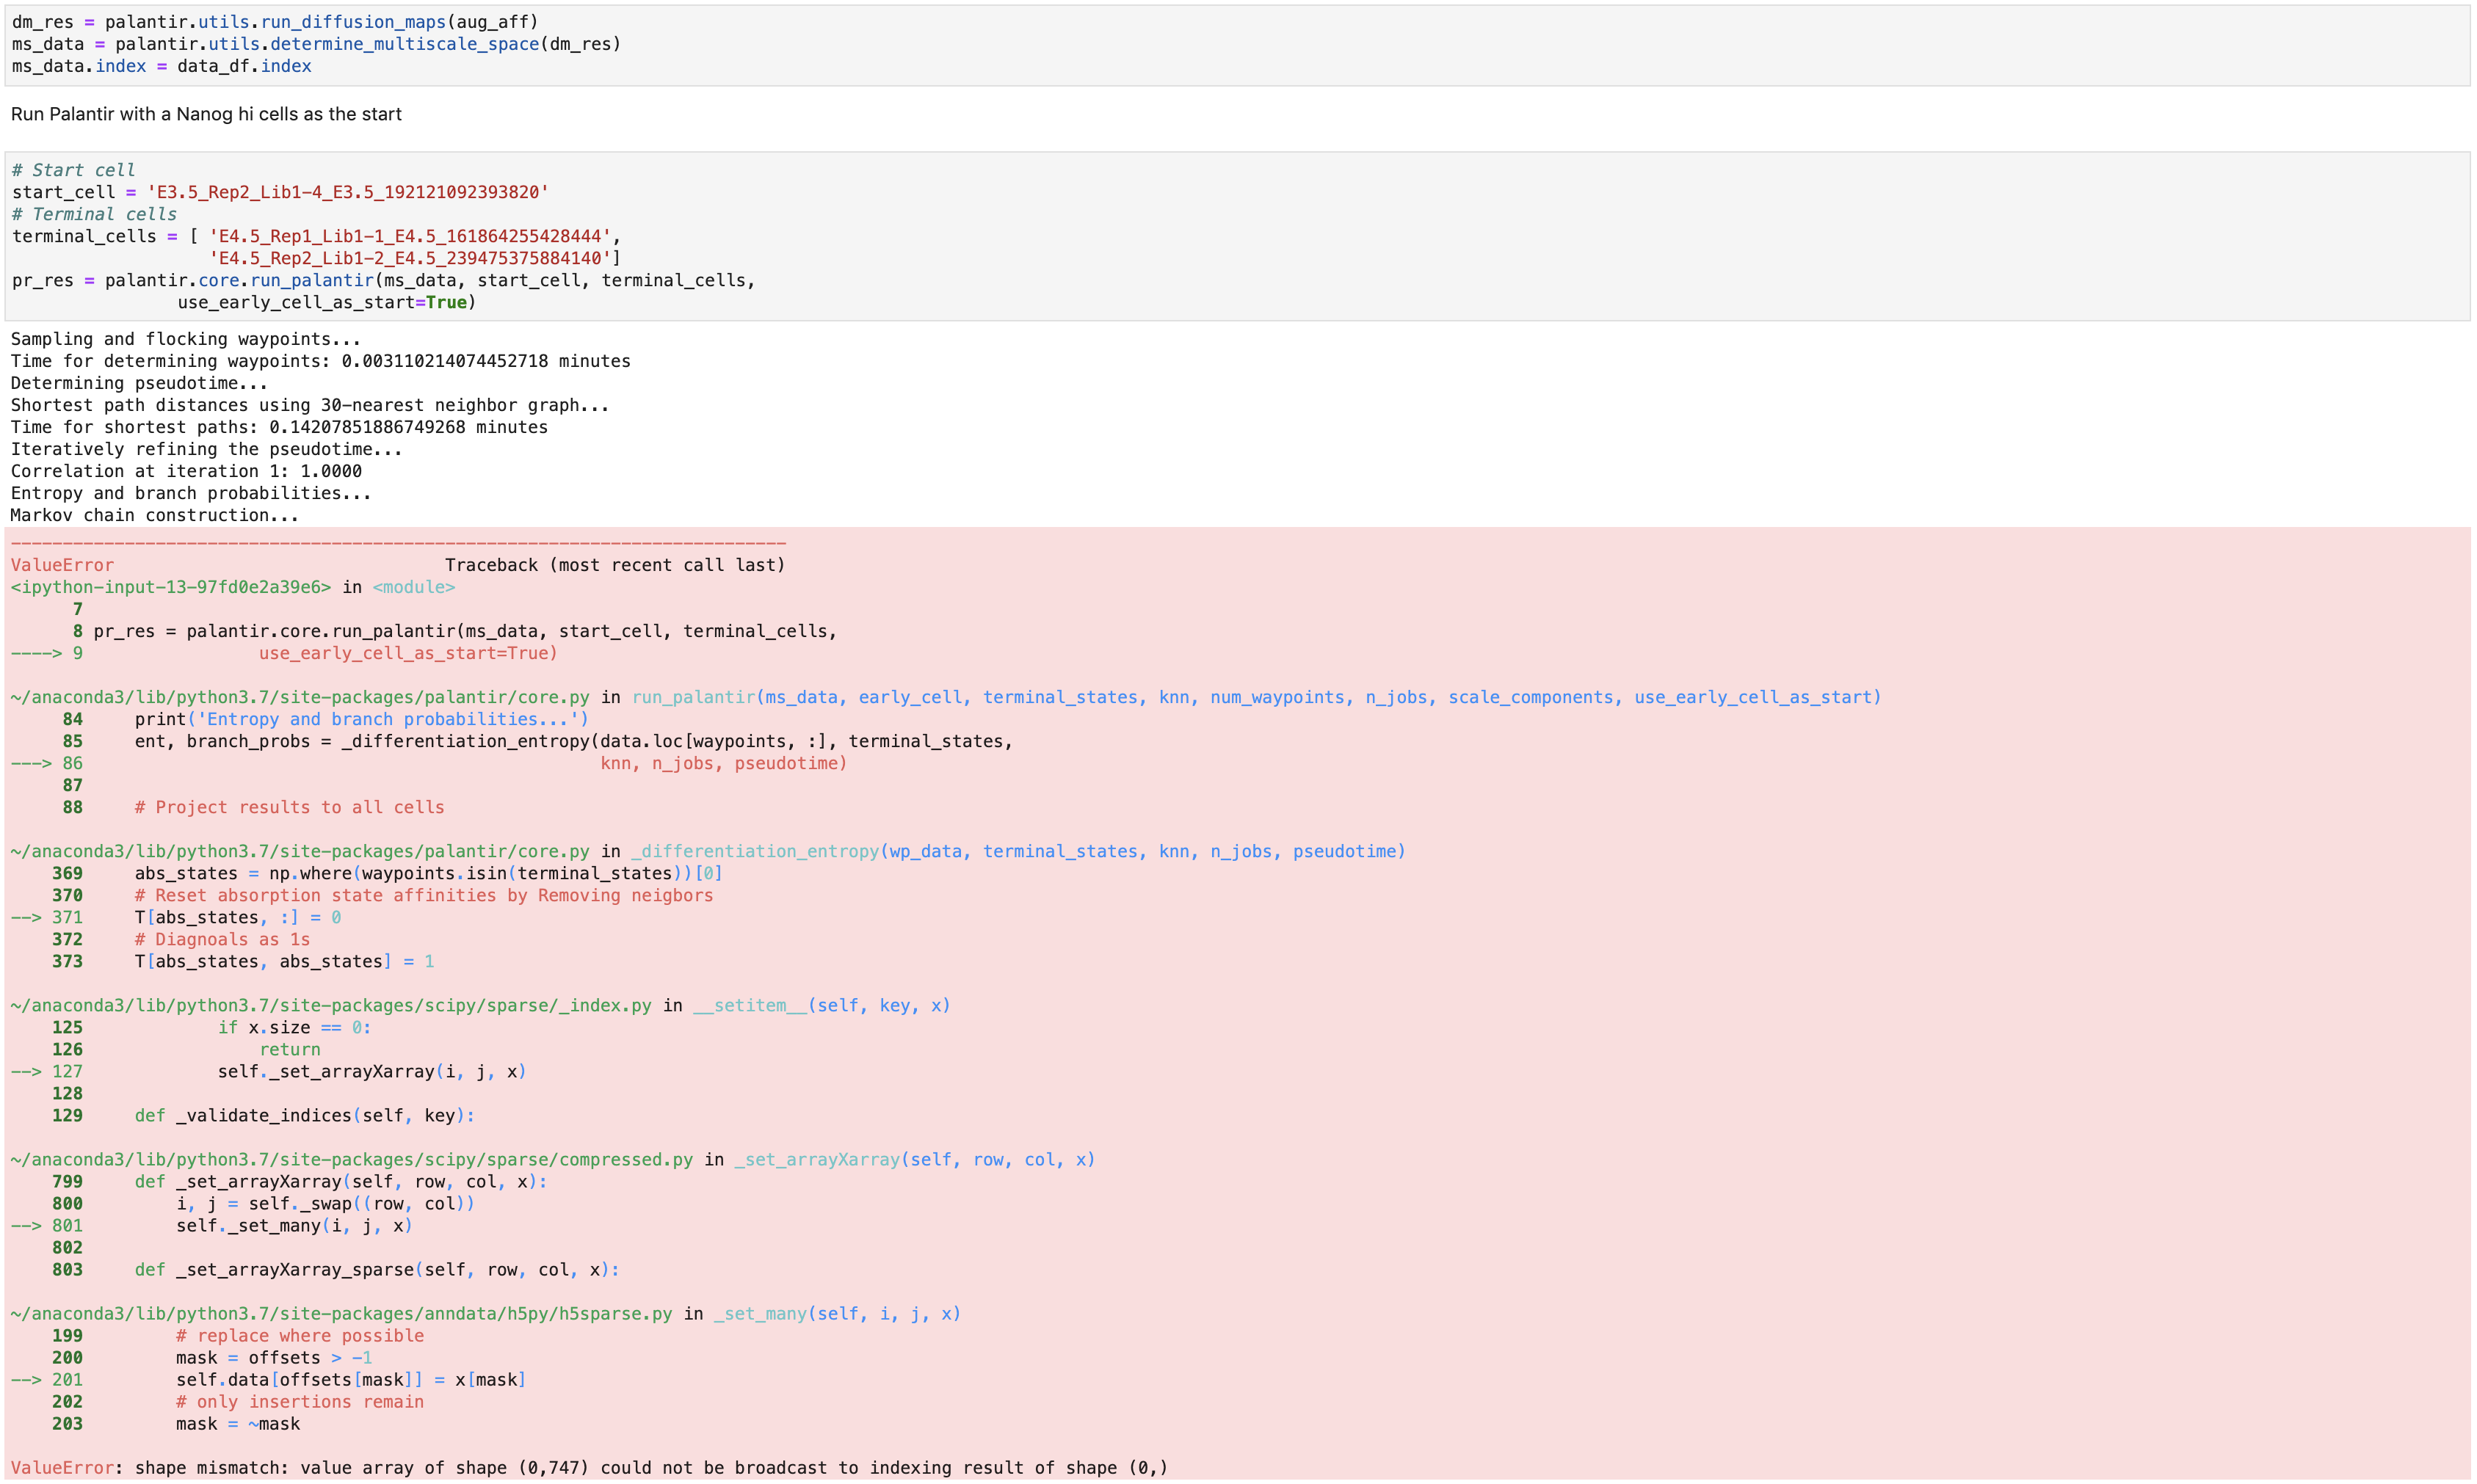Click the second terminal cell string E4.5_Rep2
This screenshot has height=1484, width=2477.
click(410, 258)
